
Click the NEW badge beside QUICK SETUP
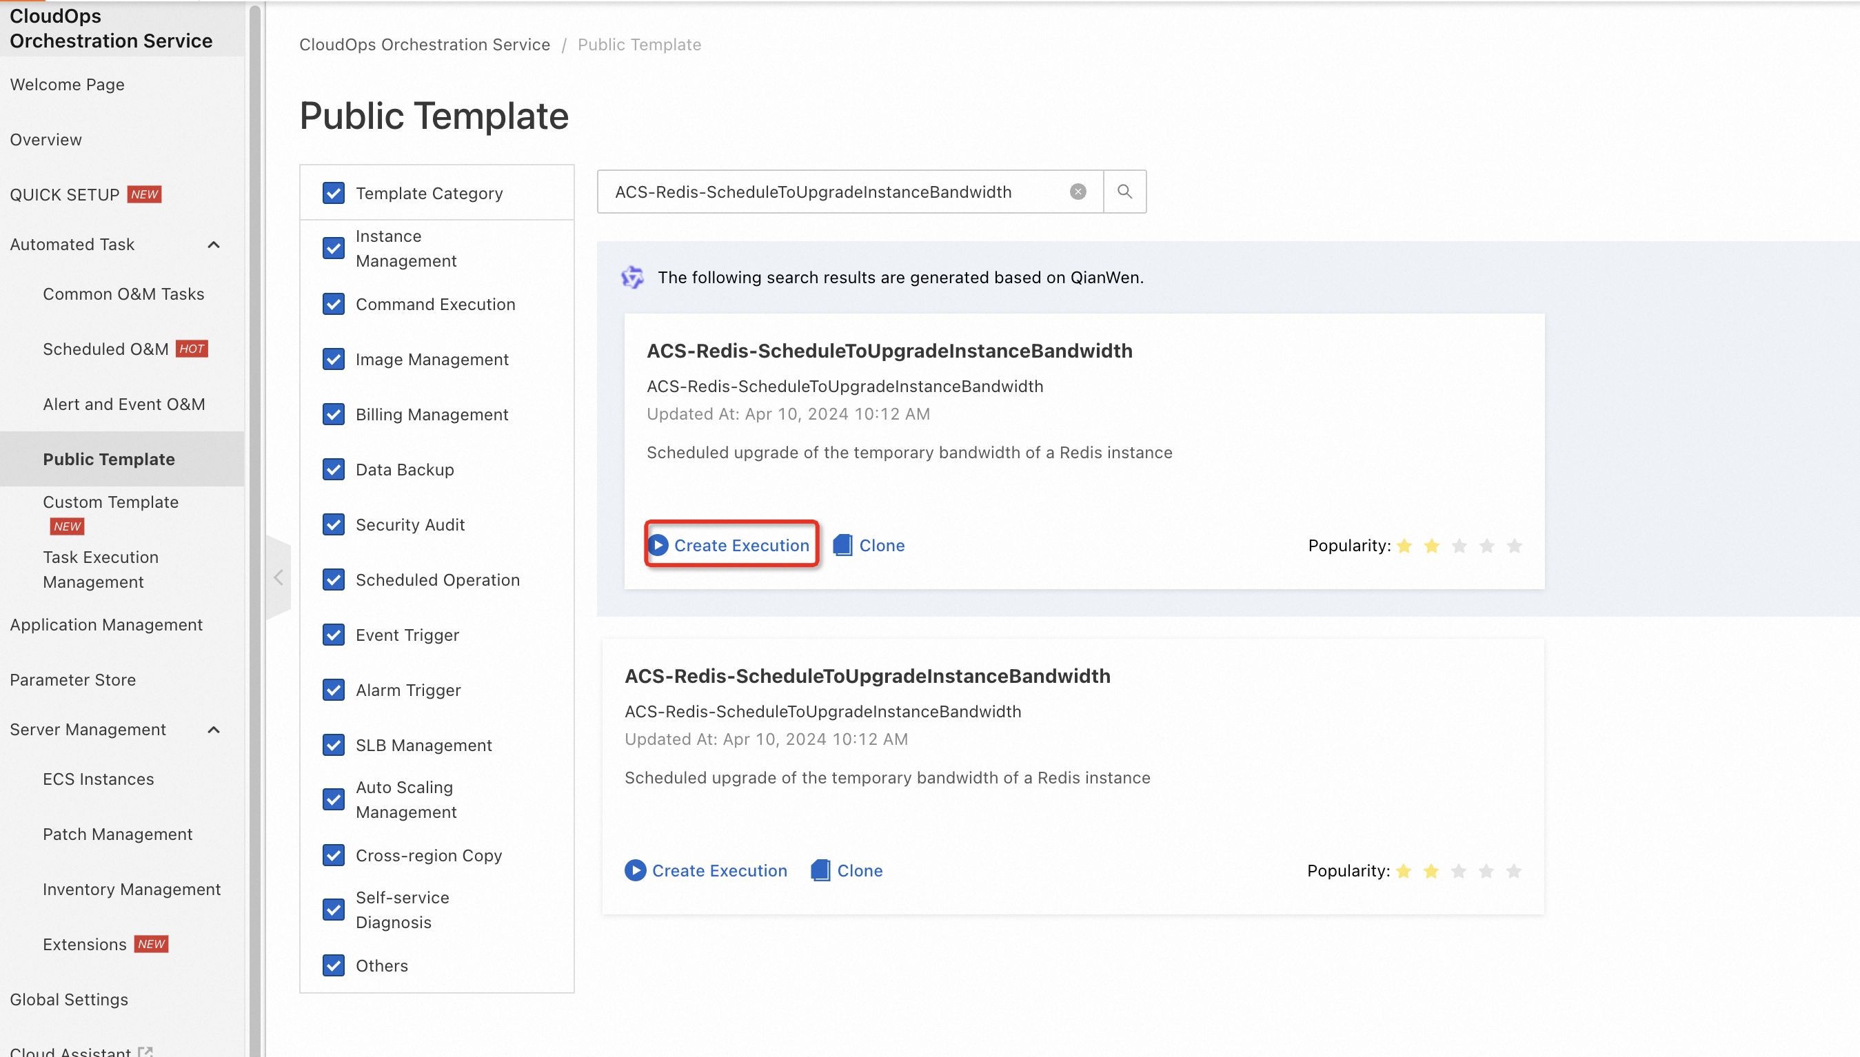tap(144, 194)
